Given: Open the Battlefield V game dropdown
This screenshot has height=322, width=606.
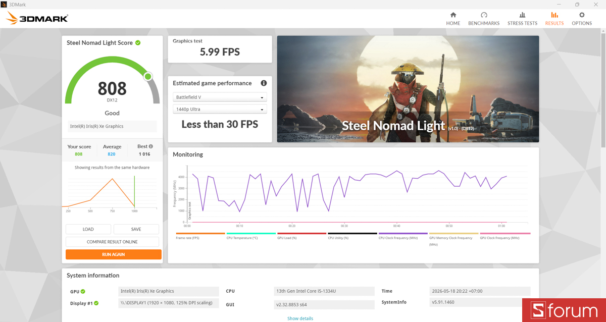Looking at the screenshot, I should [220, 97].
